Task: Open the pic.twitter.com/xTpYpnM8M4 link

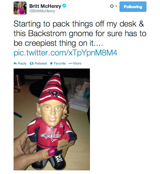Action: (65, 53)
